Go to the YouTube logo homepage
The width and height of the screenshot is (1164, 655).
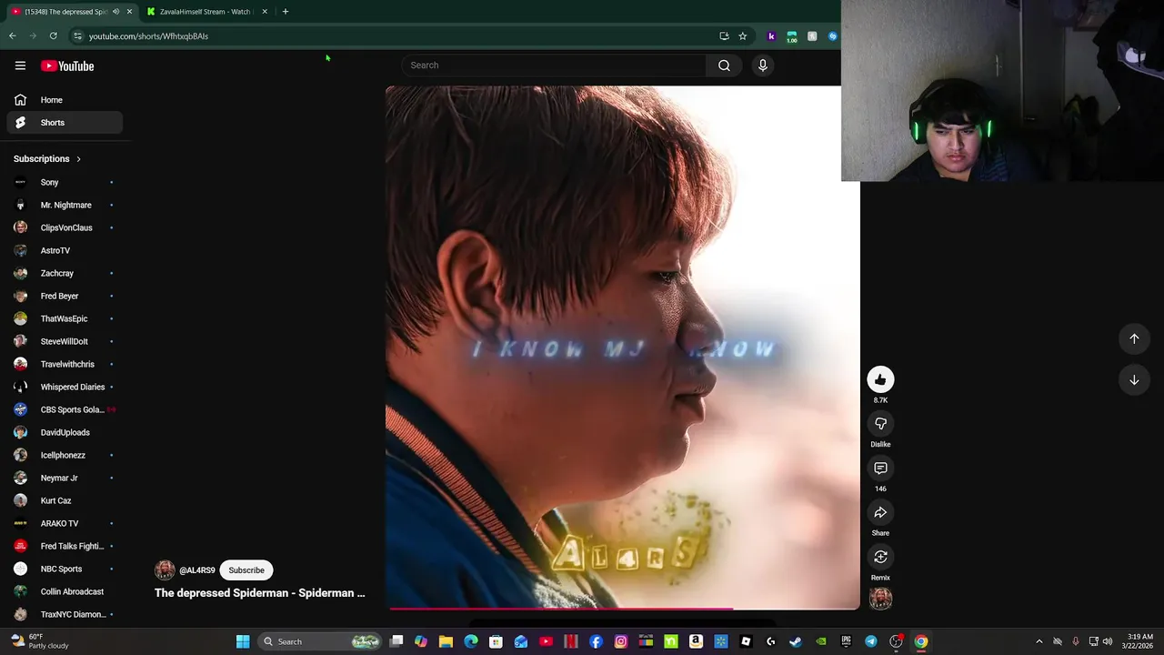67,65
